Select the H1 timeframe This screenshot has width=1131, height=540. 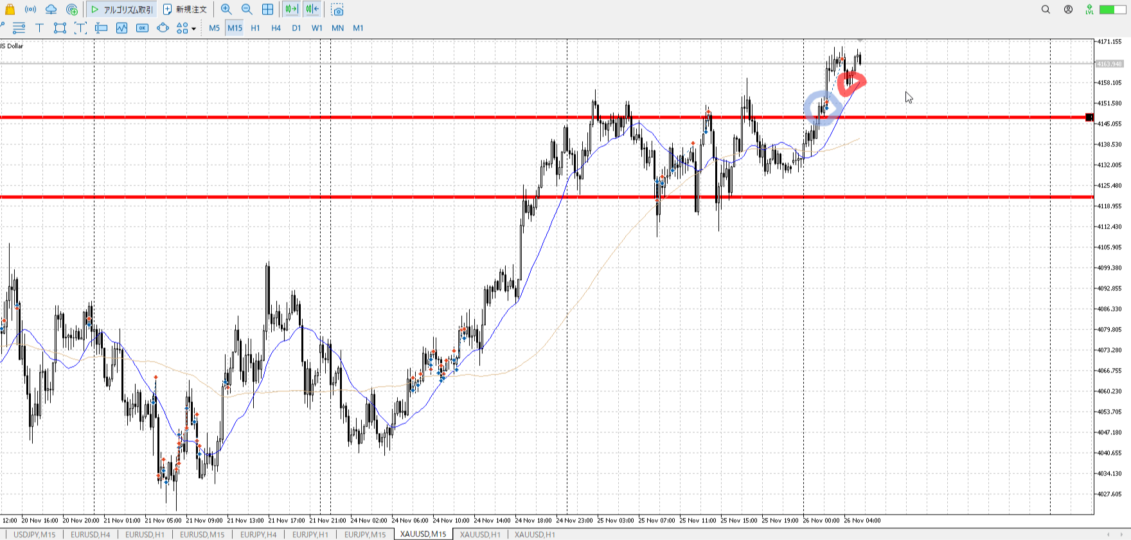[255, 28]
